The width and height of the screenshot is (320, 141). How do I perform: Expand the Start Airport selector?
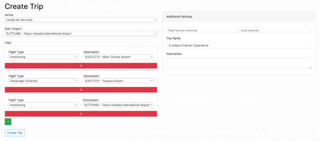pyautogui.click(x=81, y=34)
